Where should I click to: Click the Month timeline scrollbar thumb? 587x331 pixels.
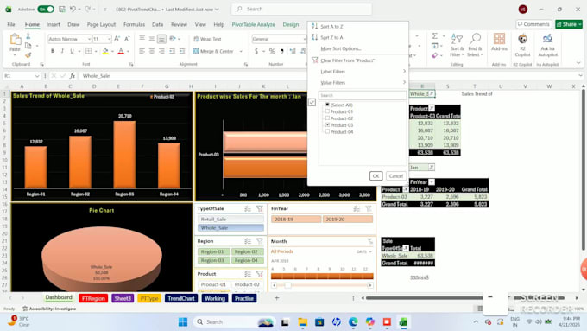tap(287, 285)
